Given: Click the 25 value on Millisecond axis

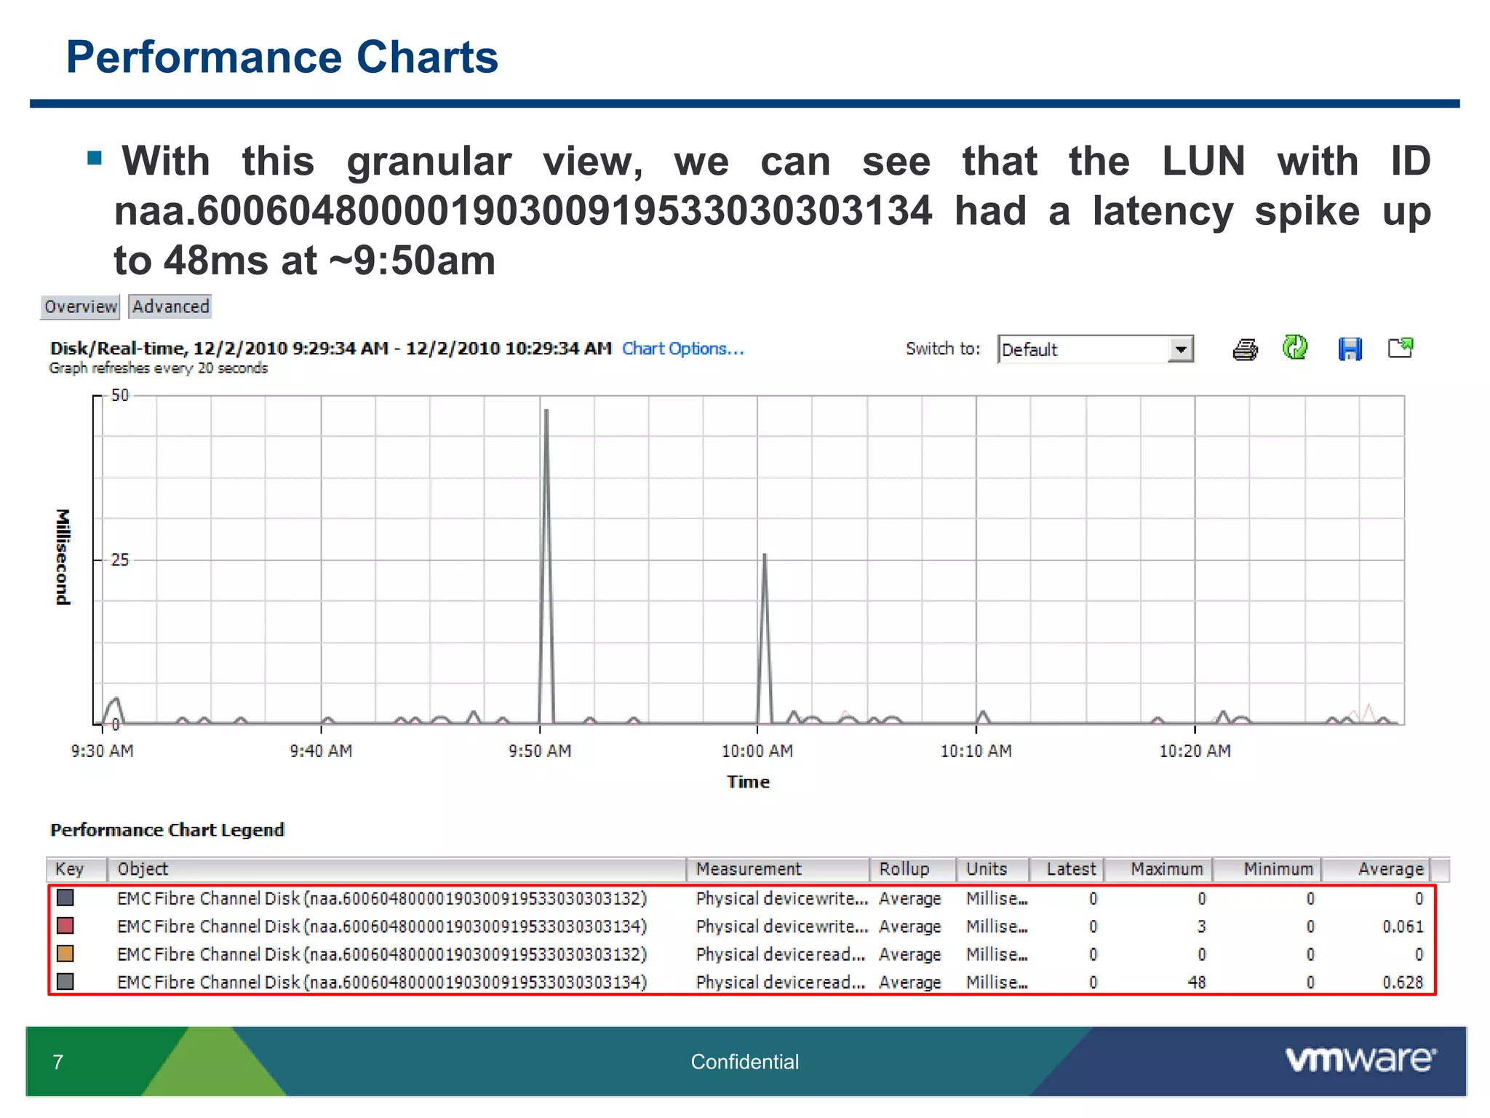Looking at the screenshot, I should (x=119, y=560).
